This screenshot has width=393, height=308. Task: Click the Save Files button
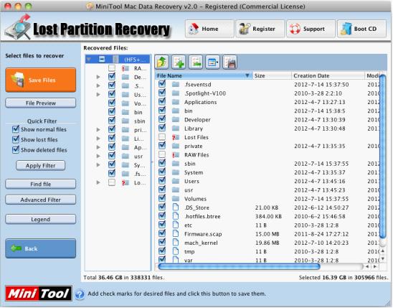(x=41, y=80)
